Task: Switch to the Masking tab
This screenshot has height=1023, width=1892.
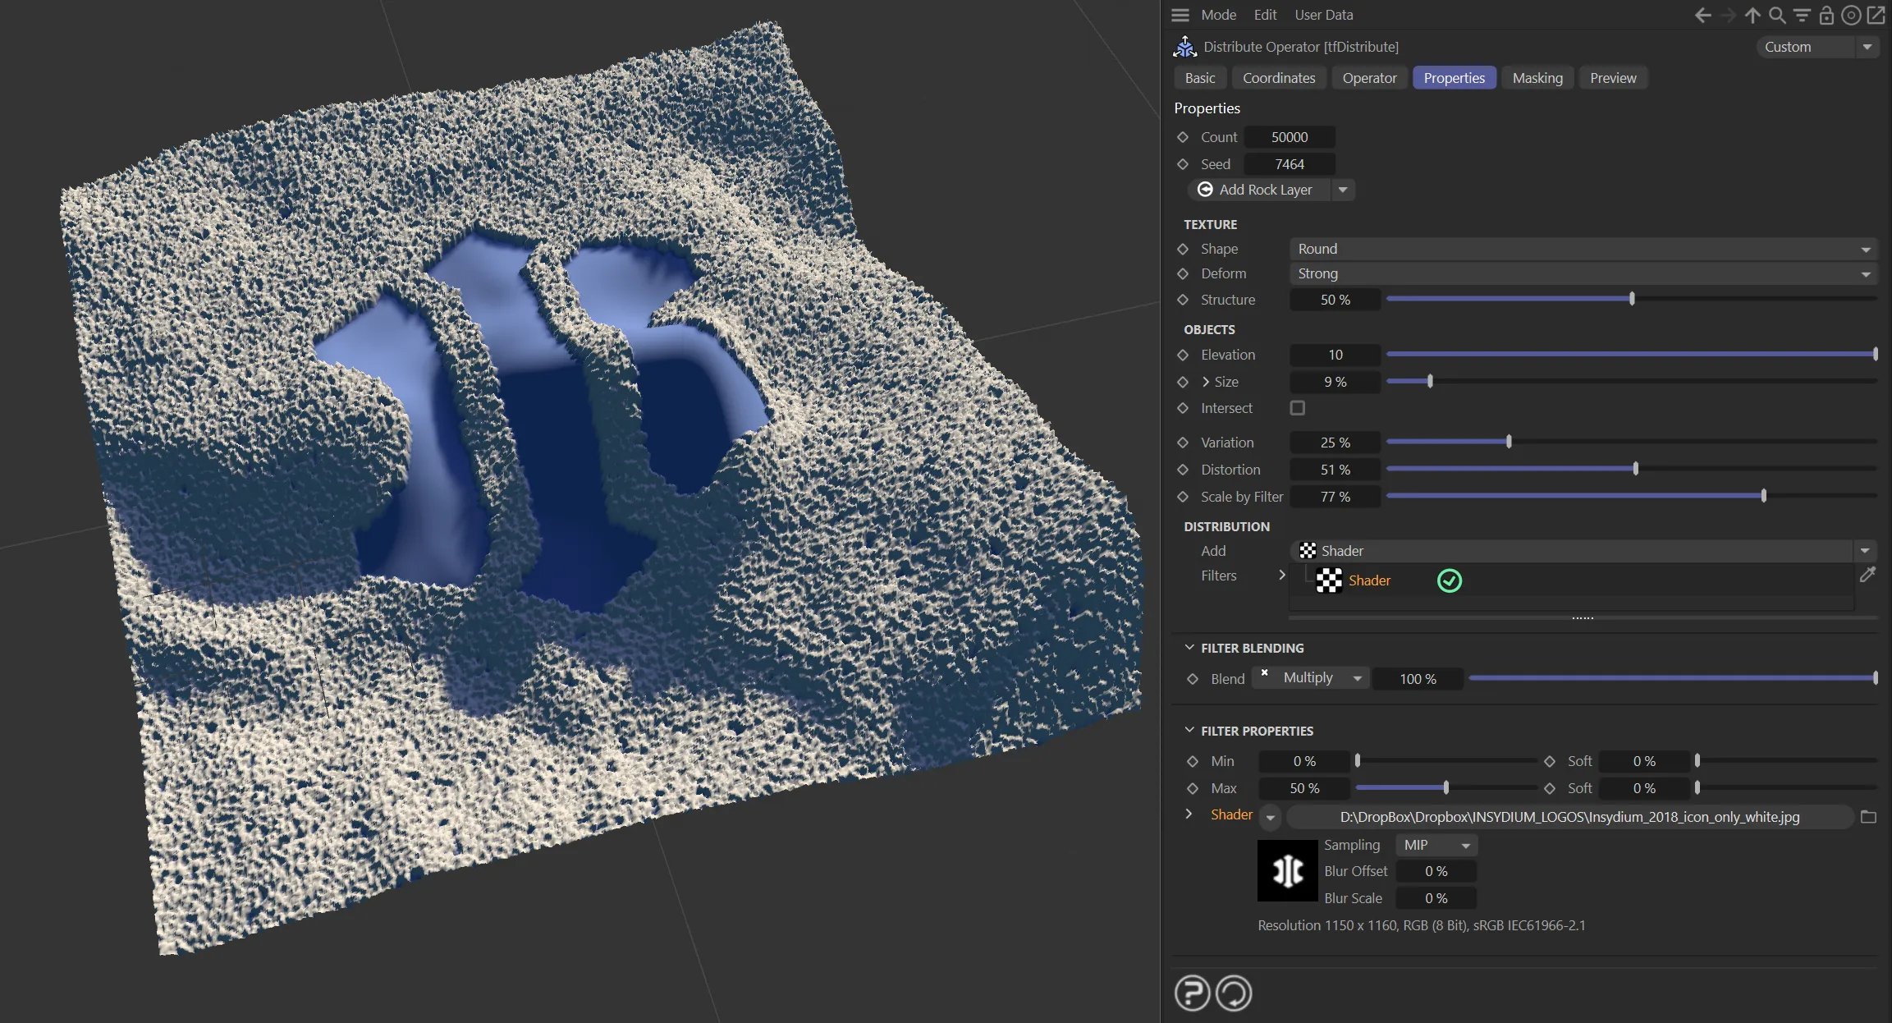Action: pos(1537,78)
